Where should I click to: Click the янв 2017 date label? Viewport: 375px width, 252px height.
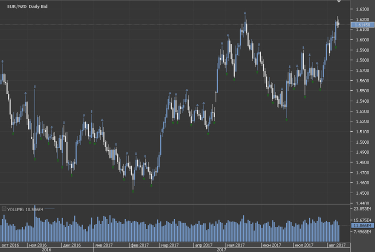104,245
